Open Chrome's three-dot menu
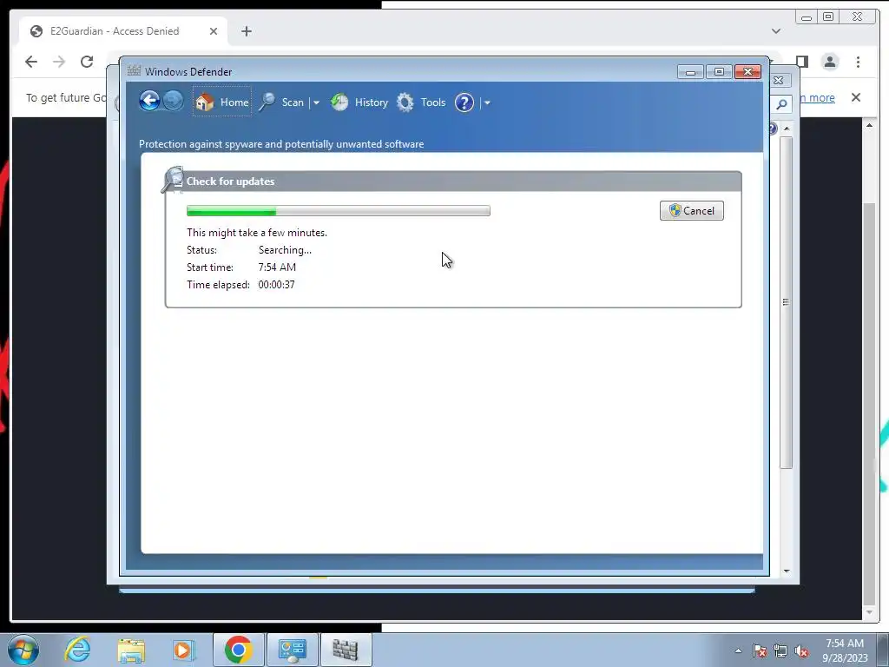This screenshot has height=667, width=889. [x=858, y=62]
